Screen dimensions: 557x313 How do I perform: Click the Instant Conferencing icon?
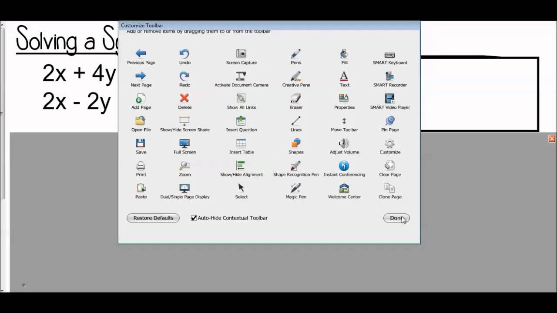(344, 166)
